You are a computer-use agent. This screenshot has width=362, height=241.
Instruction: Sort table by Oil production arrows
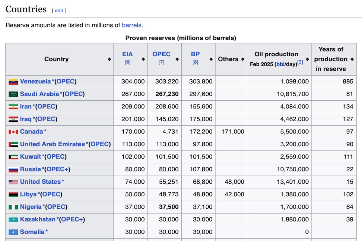(307, 59)
